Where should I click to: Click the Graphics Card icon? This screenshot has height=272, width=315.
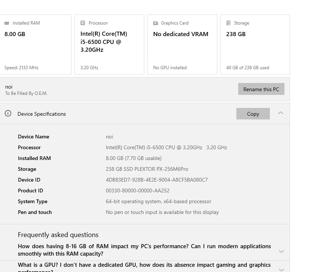tap(155, 23)
